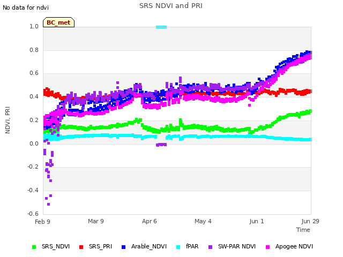Click the May 4 x-axis label

click(x=203, y=221)
